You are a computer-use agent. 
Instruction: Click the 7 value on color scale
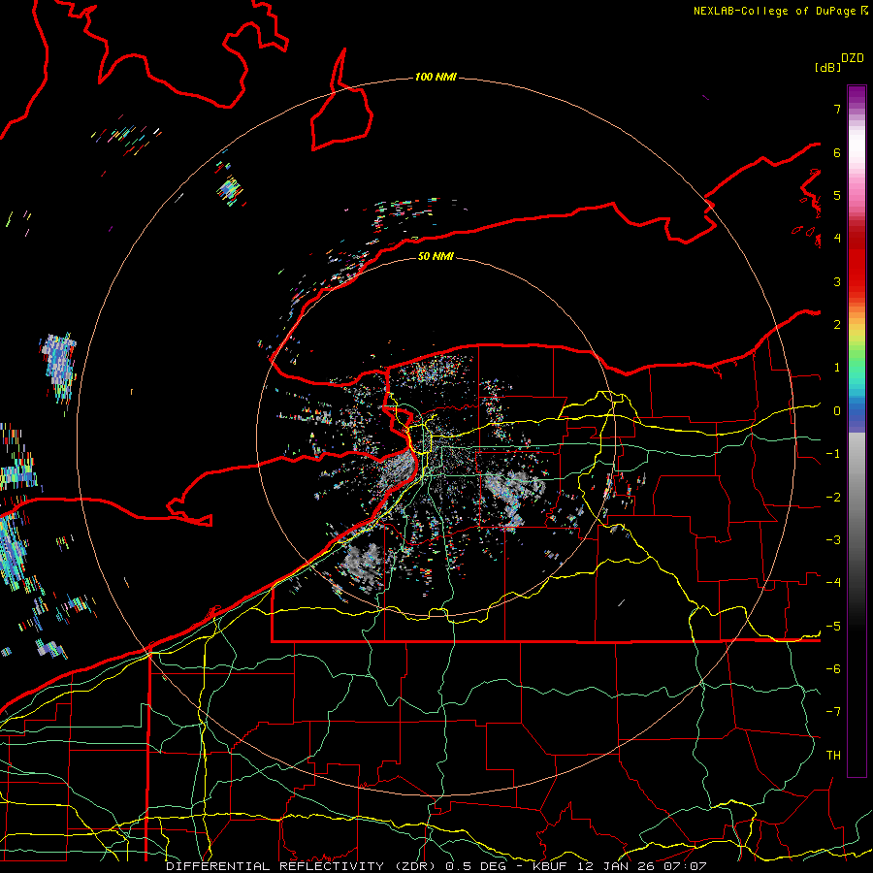pos(837,109)
